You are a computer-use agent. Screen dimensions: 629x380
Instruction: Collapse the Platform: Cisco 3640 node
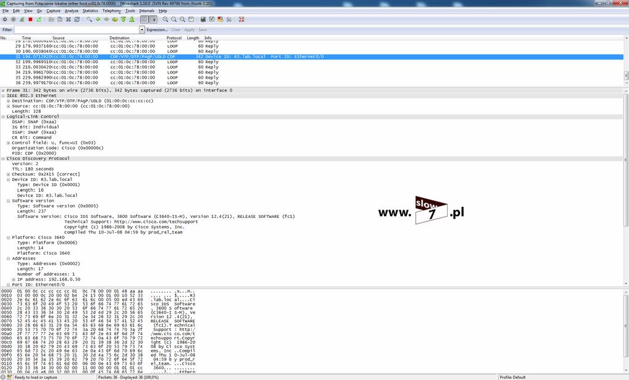coord(9,238)
